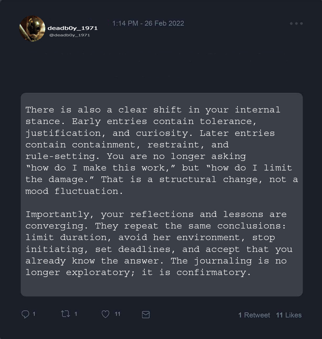This screenshot has width=322, height=339.
Task: View the '11 Likes' list
Action: tap(289, 315)
